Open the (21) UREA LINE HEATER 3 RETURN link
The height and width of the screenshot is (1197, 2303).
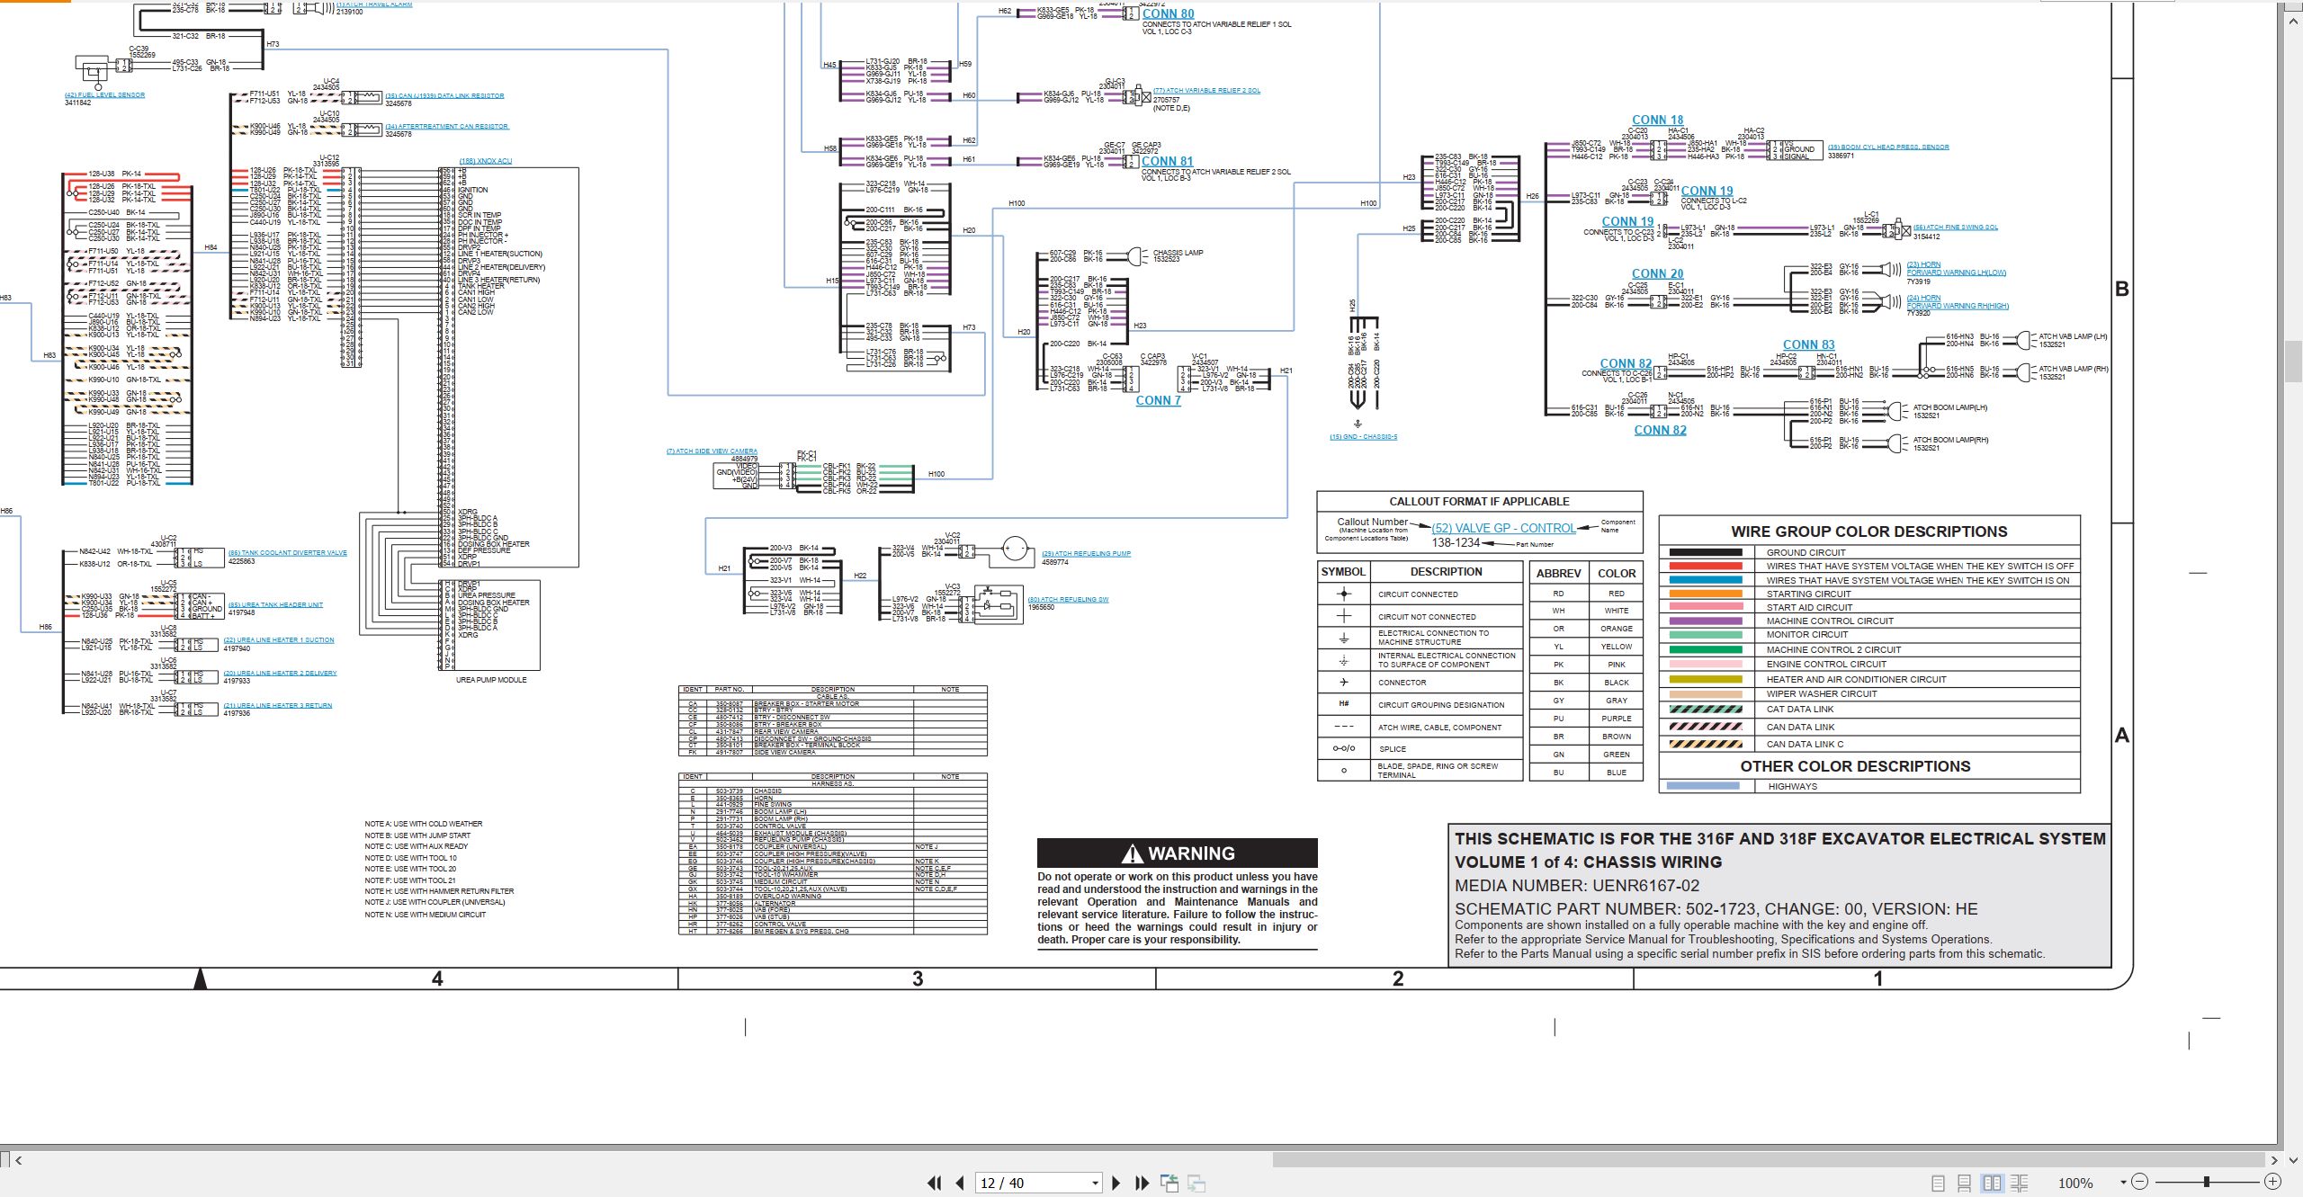click(277, 705)
